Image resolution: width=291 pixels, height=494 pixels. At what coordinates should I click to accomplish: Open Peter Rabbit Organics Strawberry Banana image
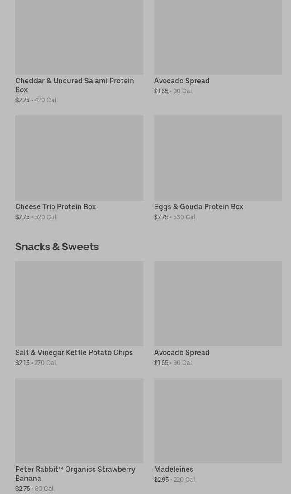(x=79, y=420)
